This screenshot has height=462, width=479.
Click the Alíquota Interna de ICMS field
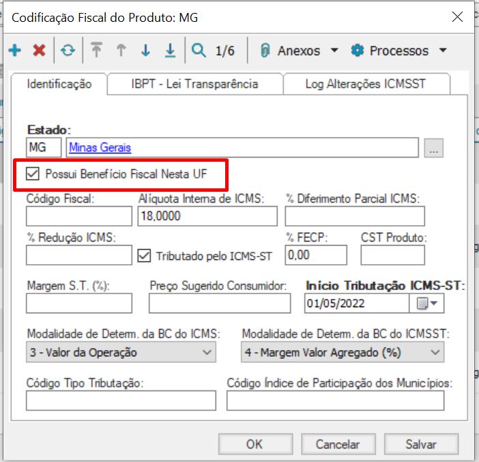[x=207, y=216]
